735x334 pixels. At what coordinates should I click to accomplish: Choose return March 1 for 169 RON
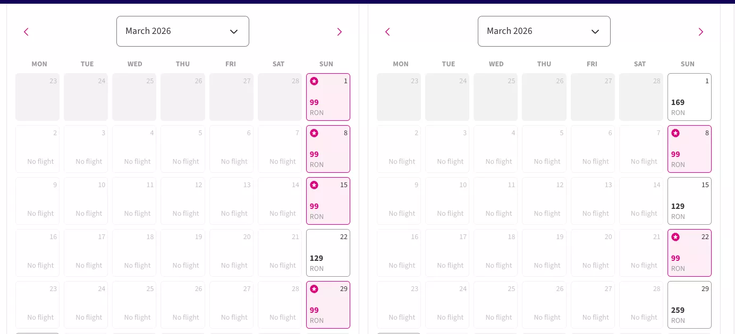pos(689,97)
